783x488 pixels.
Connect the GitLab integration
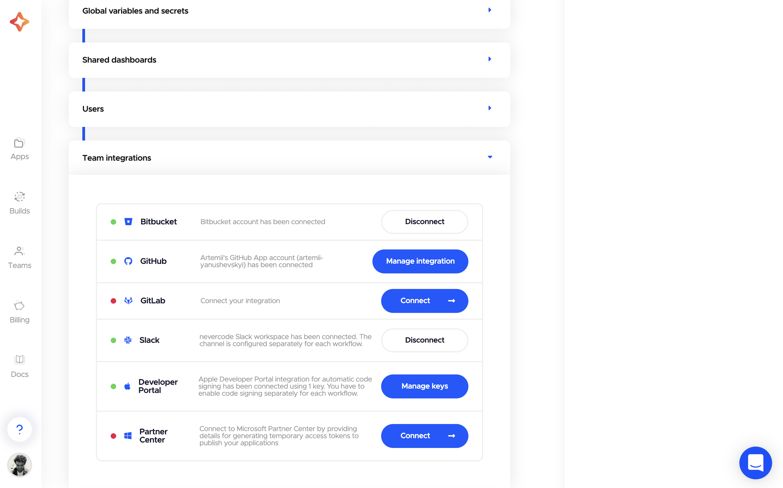click(x=424, y=301)
